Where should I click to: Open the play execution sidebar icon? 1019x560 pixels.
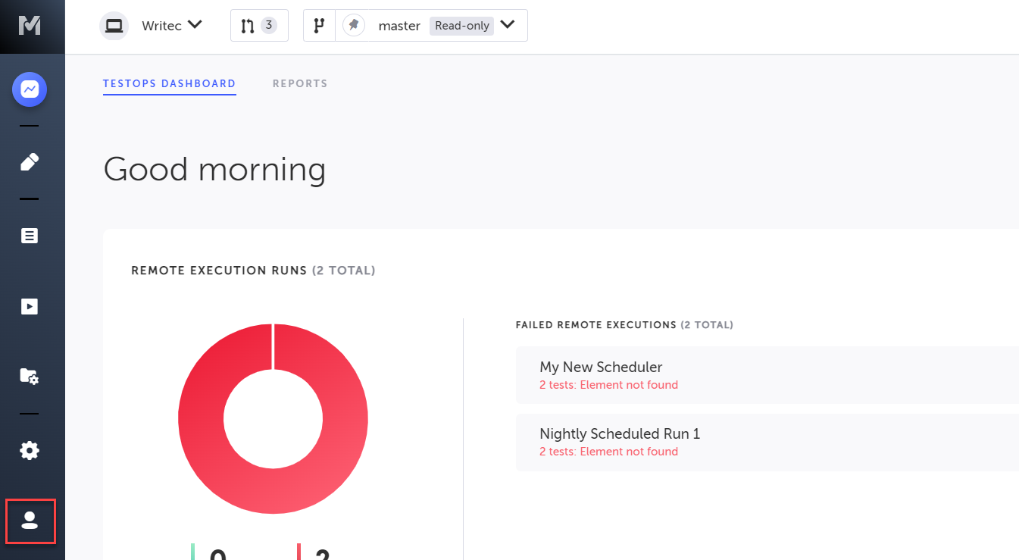(x=30, y=306)
